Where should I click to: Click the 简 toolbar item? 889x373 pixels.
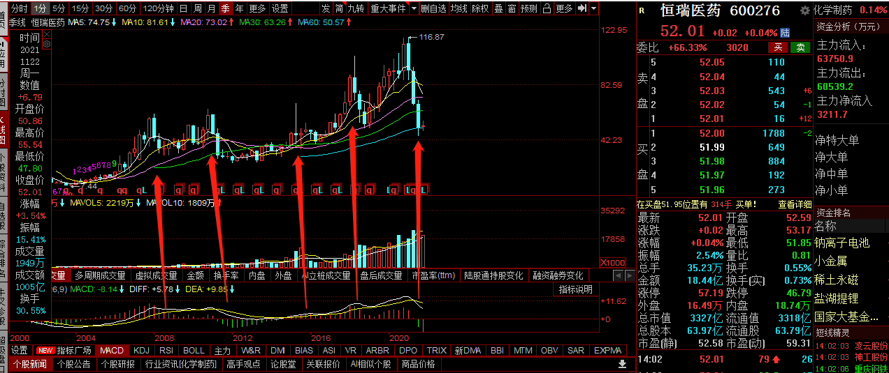[x=339, y=8]
